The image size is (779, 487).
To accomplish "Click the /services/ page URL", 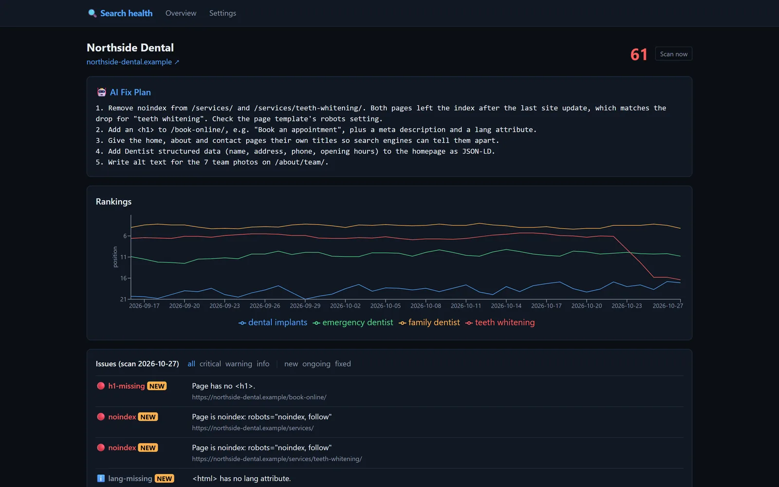I will tap(253, 428).
